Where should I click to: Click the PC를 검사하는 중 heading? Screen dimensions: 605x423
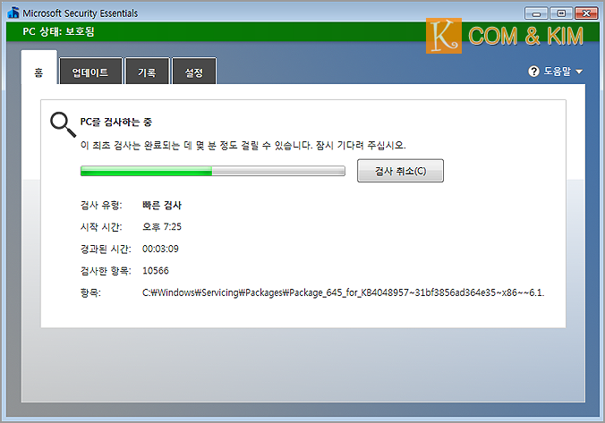[115, 123]
